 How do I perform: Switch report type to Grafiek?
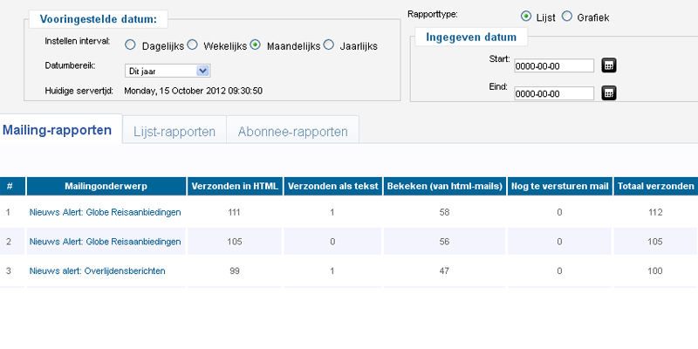[566, 17]
